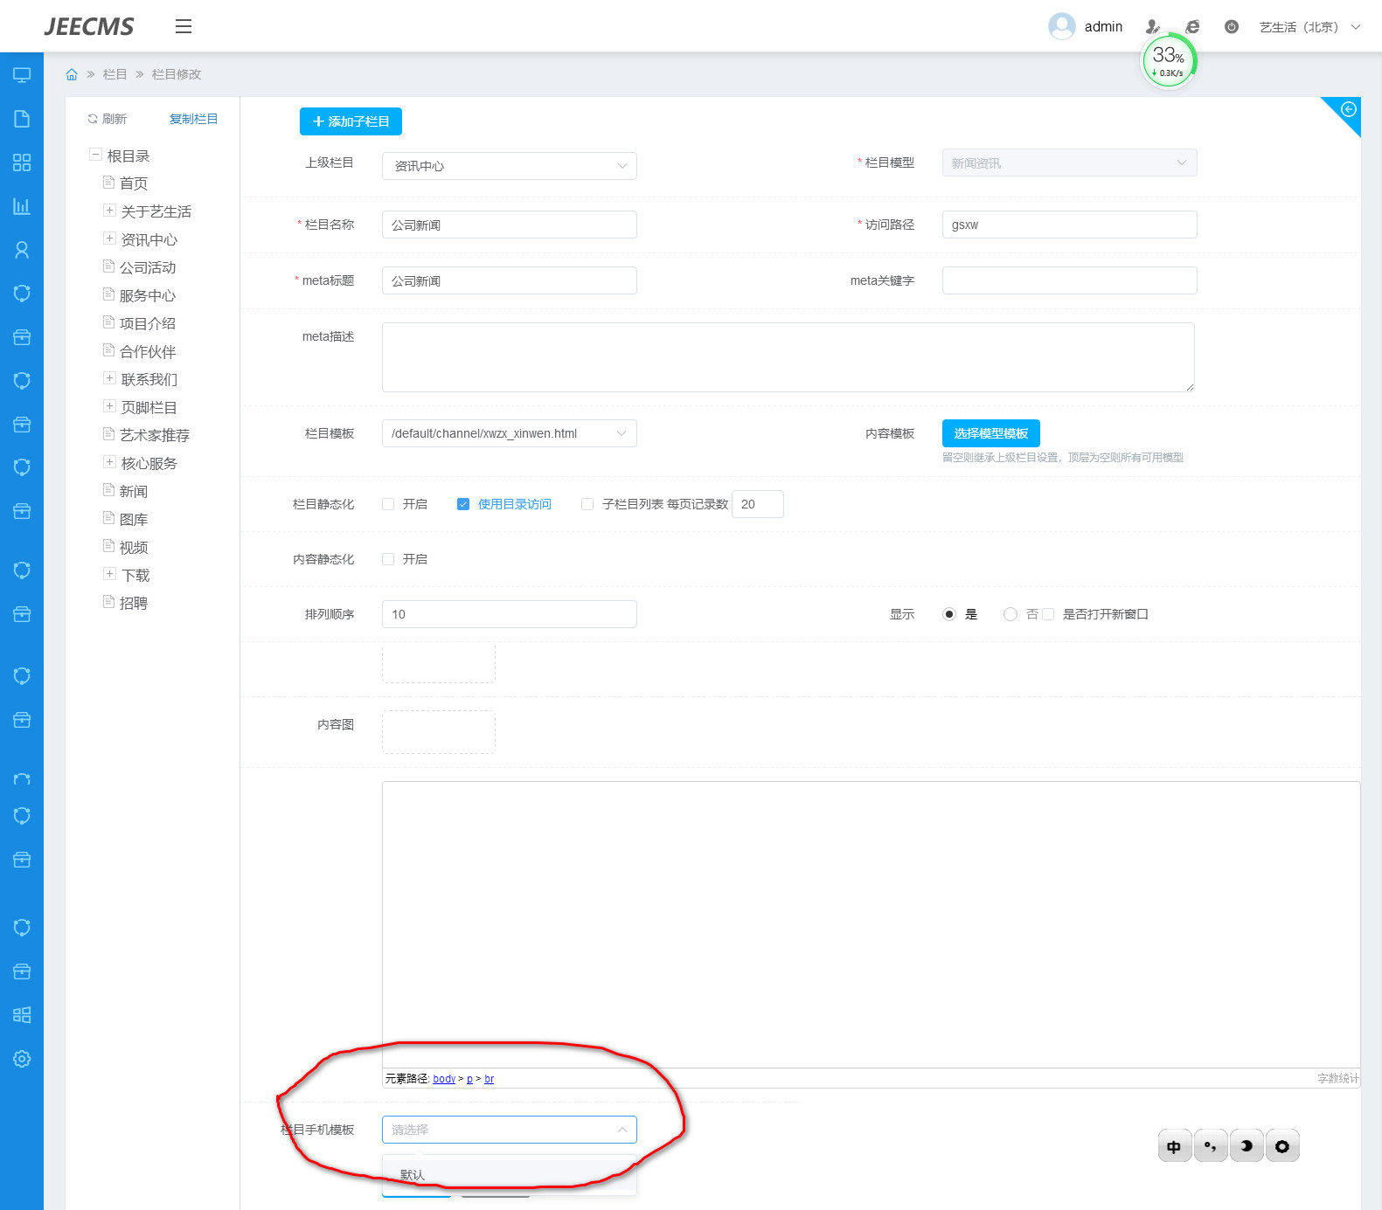Select 公司活动 in the column tree
This screenshot has width=1382, height=1210.
pyautogui.click(x=148, y=267)
